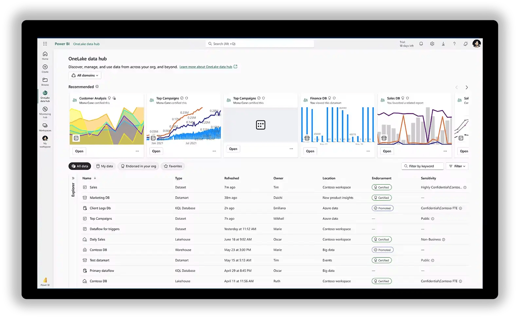Select Endorsed in your org tab
The image size is (530, 335).
(138, 166)
